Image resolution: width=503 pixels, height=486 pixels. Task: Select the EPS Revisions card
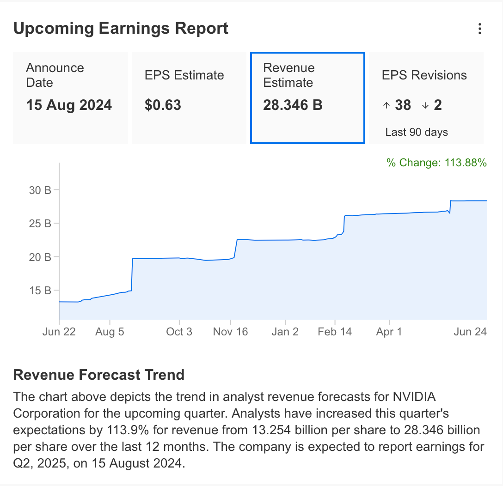[426, 98]
